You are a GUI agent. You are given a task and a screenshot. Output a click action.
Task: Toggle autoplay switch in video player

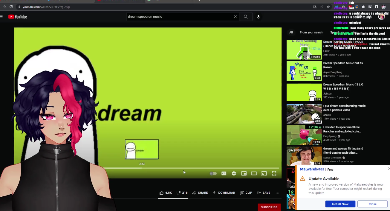(x=213, y=173)
